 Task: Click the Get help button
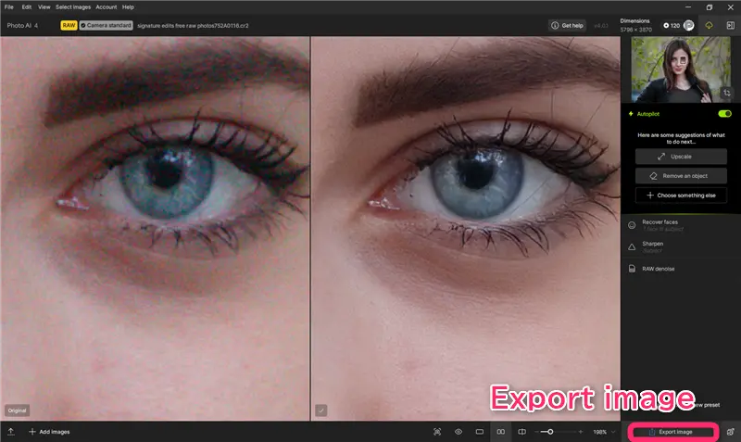click(567, 26)
